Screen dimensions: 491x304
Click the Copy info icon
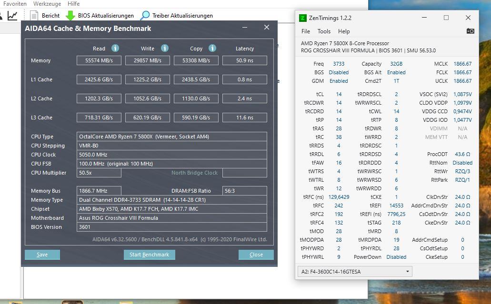tap(212, 48)
